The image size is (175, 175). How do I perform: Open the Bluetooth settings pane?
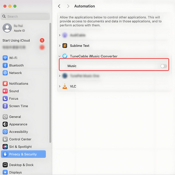coord(23,65)
